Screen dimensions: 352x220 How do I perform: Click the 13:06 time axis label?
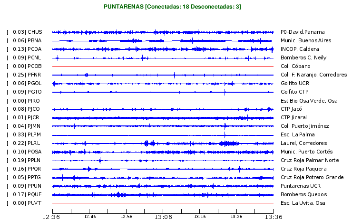pos(163,217)
